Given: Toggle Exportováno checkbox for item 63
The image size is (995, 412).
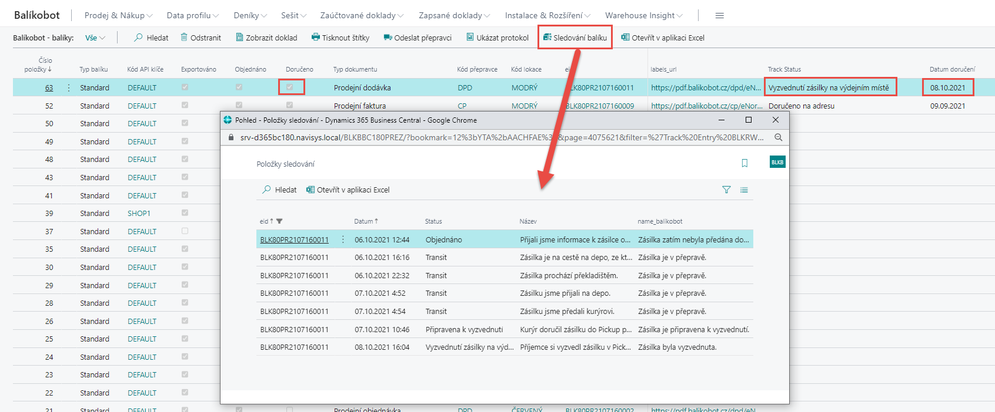Looking at the screenshot, I should [185, 87].
